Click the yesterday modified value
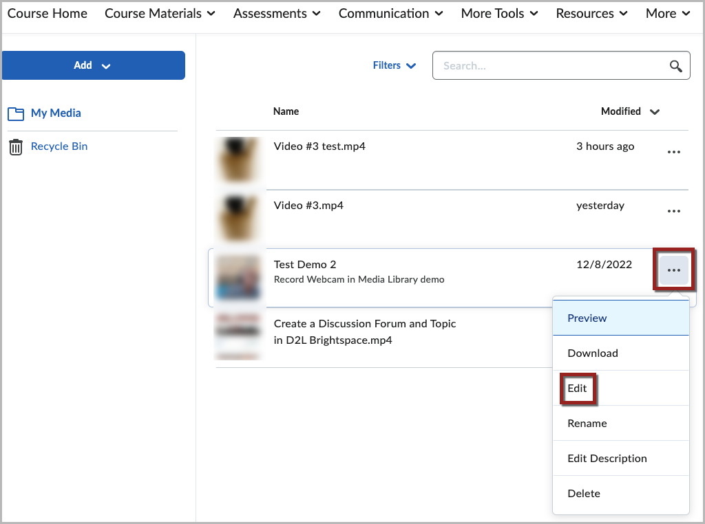This screenshot has width=705, height=524. pos(600,206)
